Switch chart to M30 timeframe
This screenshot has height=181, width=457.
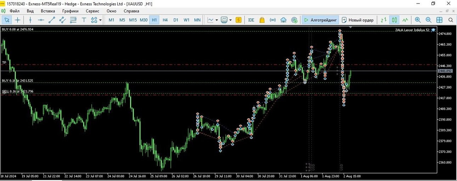[143, 20]
